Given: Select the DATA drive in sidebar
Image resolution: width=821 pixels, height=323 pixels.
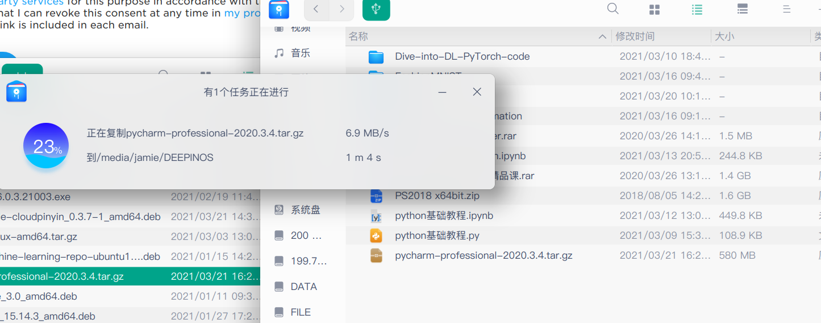Looking at the screenshot, I should tap(303, 287).
